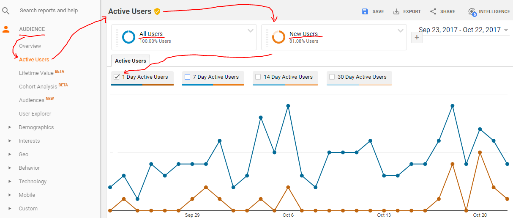The height and width of the screenshot is (218, 513).
Task: Click the Export download icon
Action: 396,11
